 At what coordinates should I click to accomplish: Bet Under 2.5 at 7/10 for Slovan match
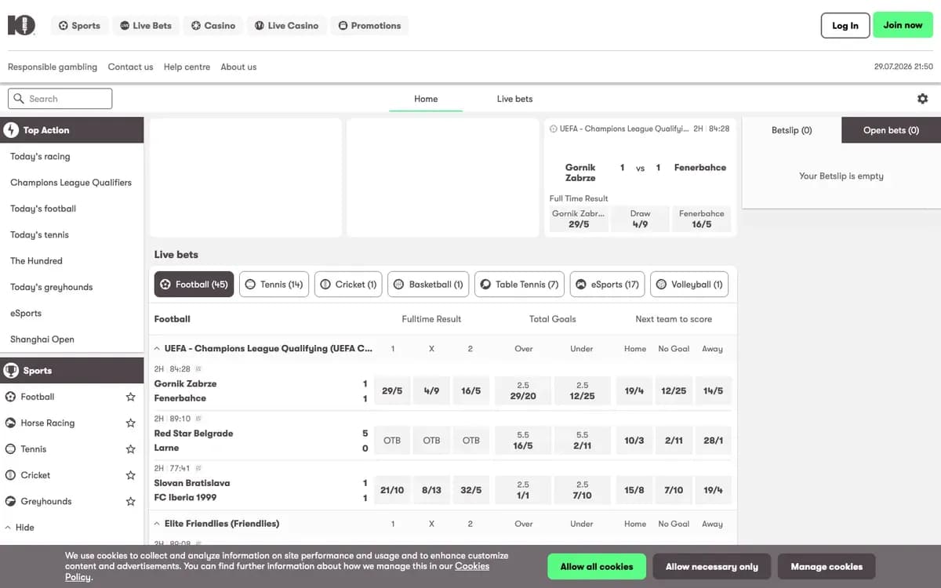point(582,490)
